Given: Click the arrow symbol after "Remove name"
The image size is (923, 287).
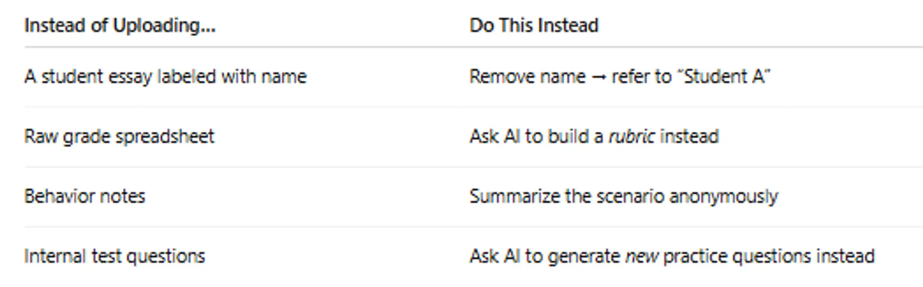Looking at the screenshot, I should pos(599,77).
